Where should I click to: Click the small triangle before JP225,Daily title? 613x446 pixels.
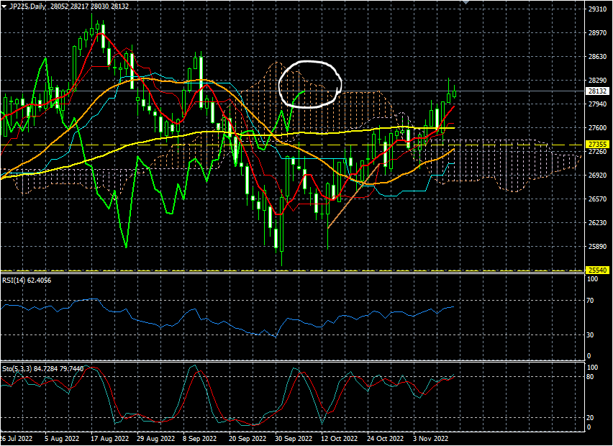4,6
